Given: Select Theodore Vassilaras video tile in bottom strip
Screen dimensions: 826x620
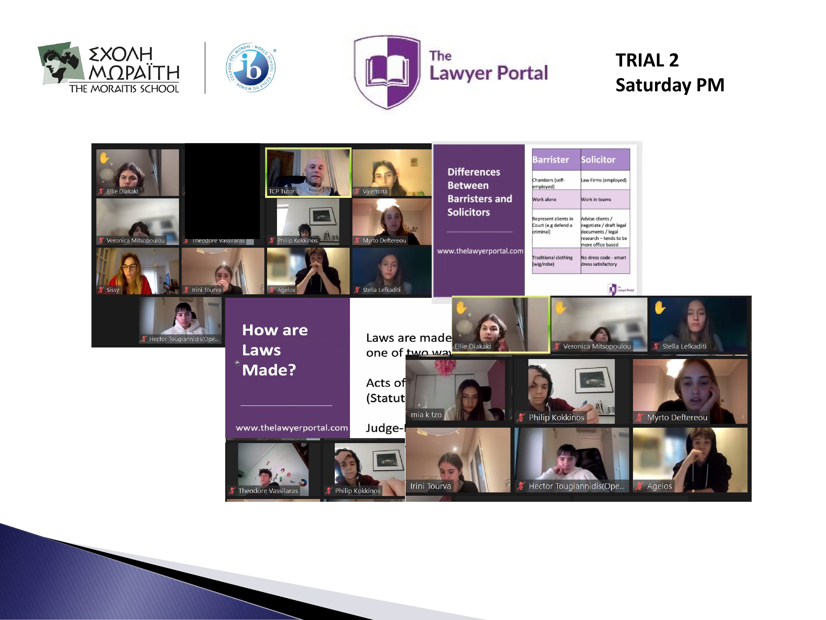Looking at the screenshot, I should point(273,469).
